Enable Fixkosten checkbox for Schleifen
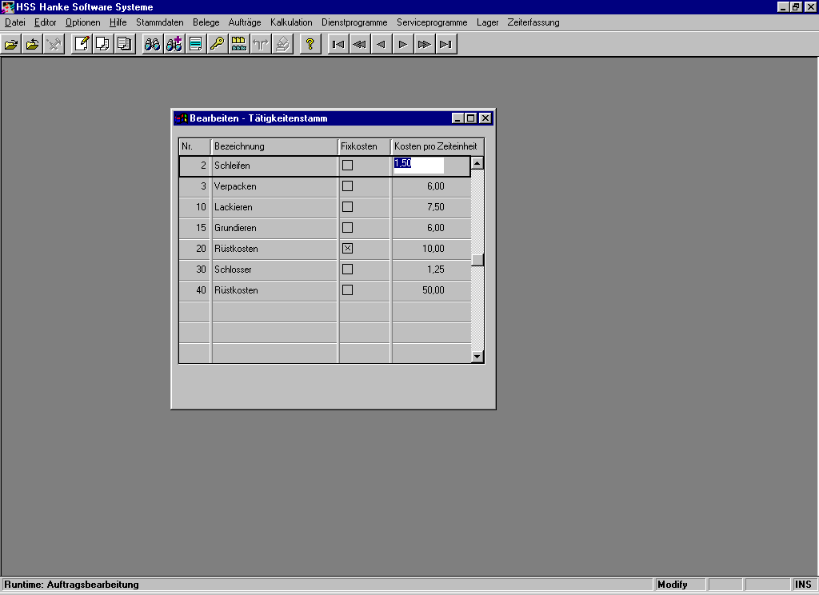819x595 pixels. click(x=347, y=166)
